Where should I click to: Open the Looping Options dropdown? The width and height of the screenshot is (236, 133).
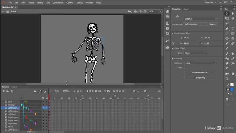(x=200, y=63)
